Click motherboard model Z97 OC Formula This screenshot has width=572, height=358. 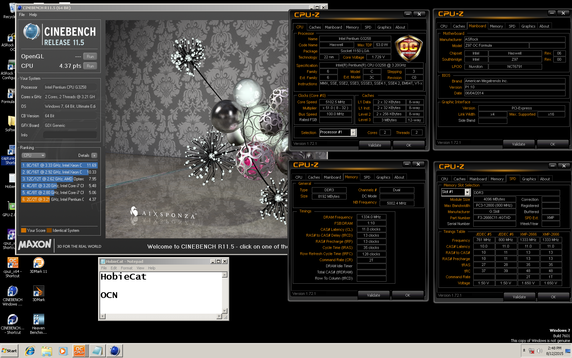496,45
